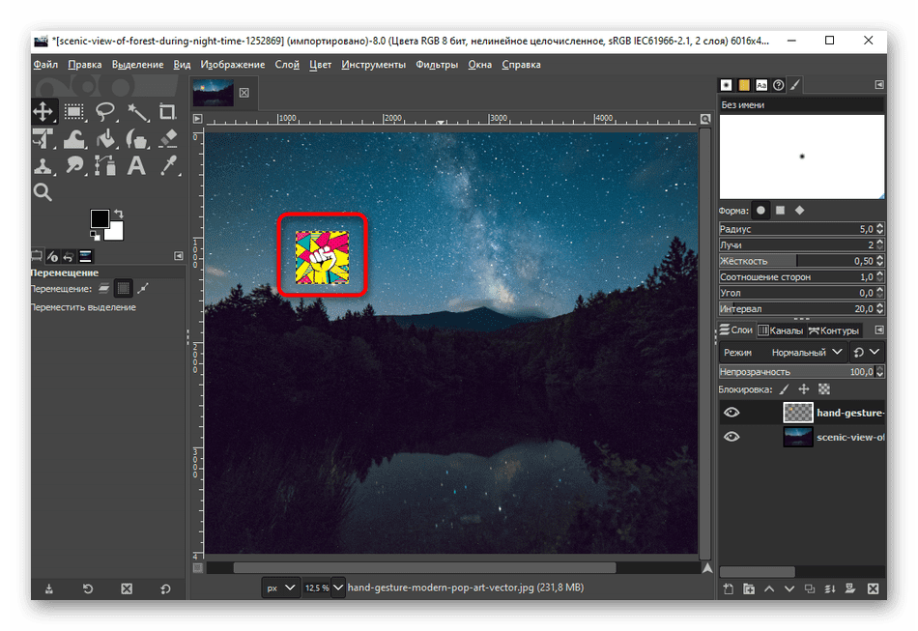
Task: Open the Выделение menu
Action: (x=137, y=65)
